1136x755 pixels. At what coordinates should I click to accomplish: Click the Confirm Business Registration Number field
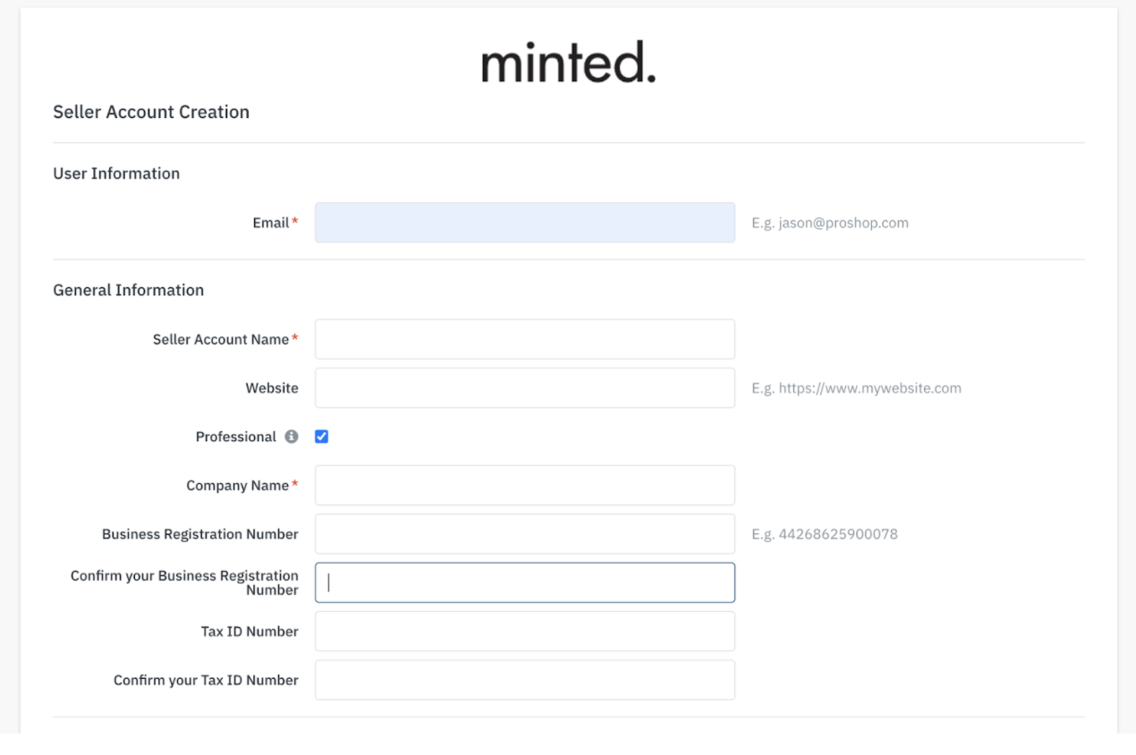pyautogui.click(x=525, y=582)
